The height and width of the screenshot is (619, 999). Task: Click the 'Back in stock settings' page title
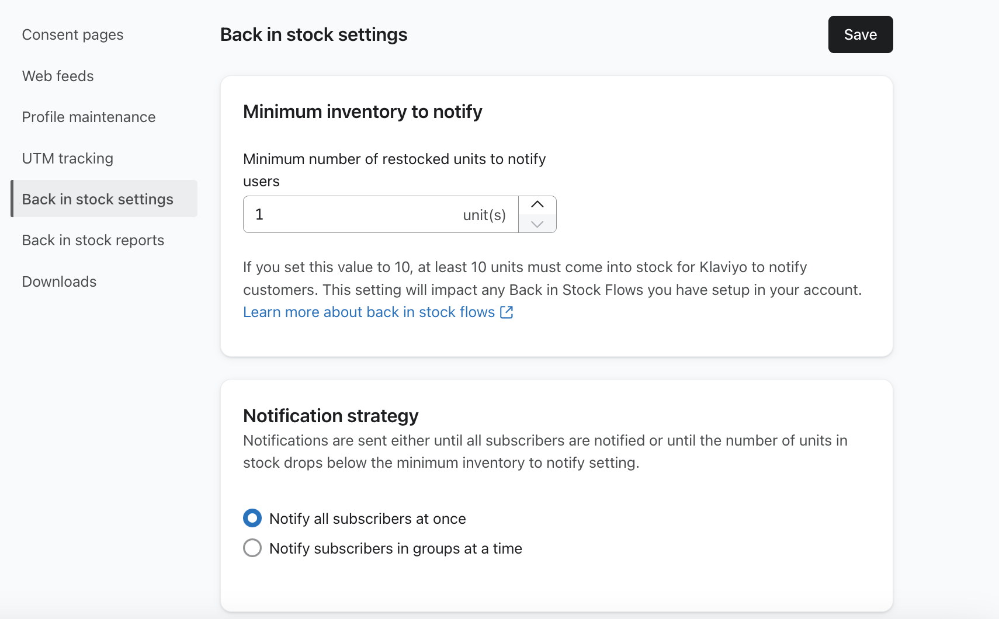point(314,35)
